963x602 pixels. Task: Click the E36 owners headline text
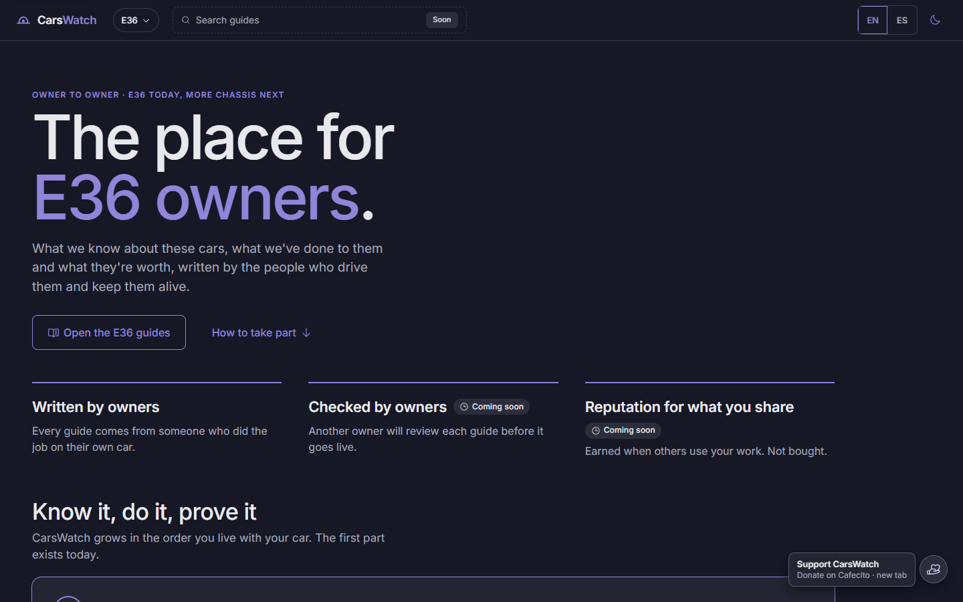click(203, 198)
